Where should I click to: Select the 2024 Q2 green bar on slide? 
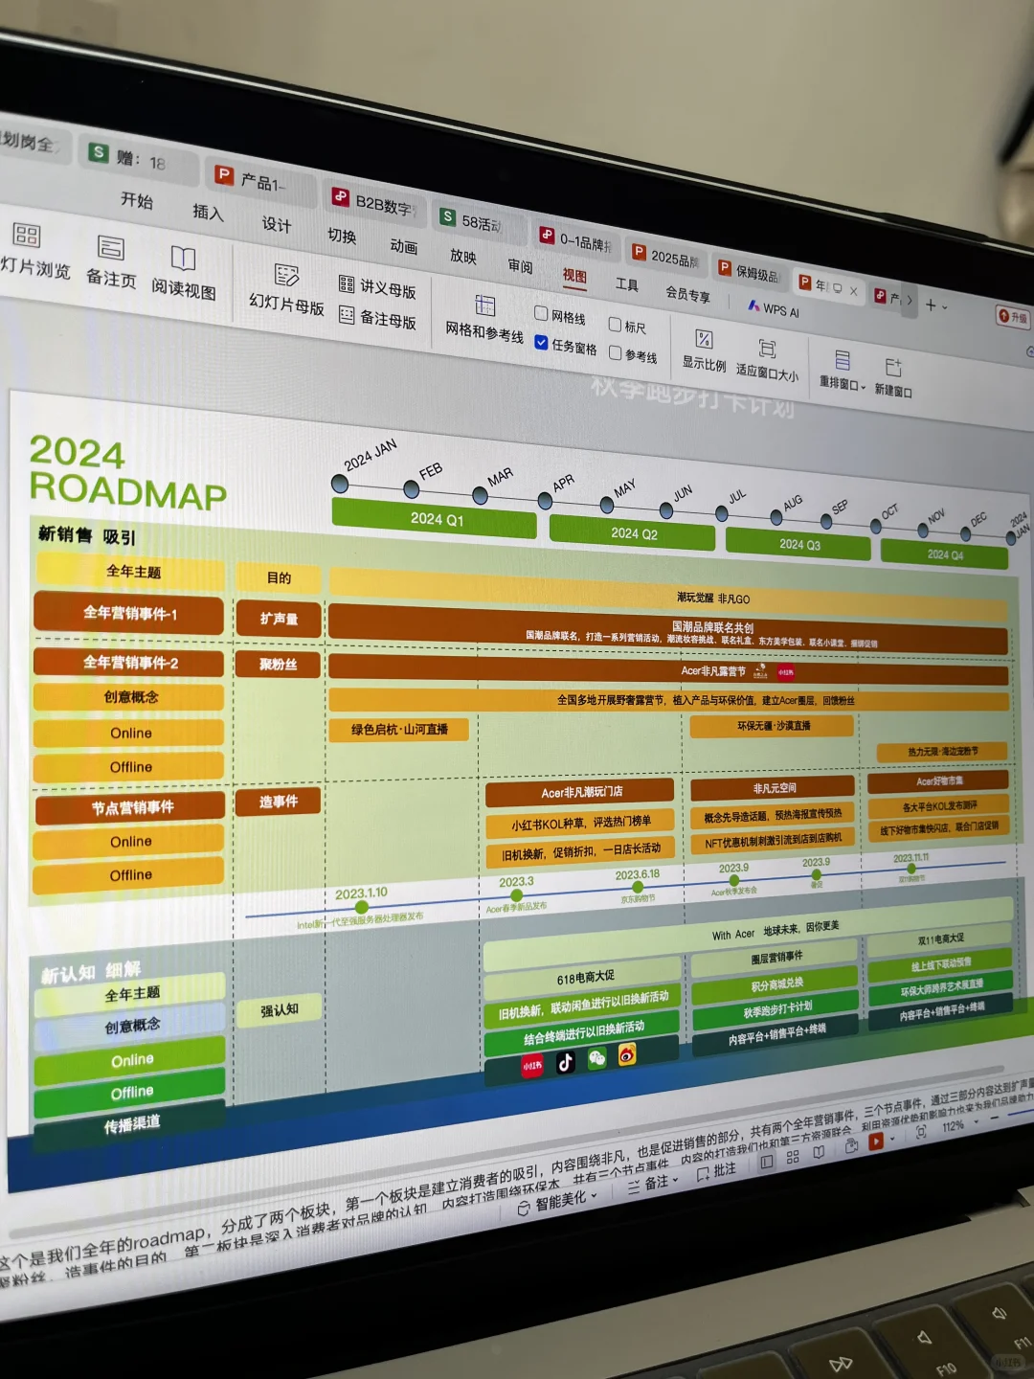click(x=633, y=533)
